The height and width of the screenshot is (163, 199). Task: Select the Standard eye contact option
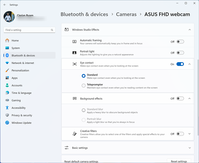pos(84,76)
